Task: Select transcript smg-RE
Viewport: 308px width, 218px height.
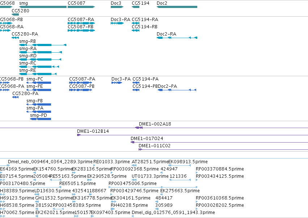Action: (x=38, y=74)
